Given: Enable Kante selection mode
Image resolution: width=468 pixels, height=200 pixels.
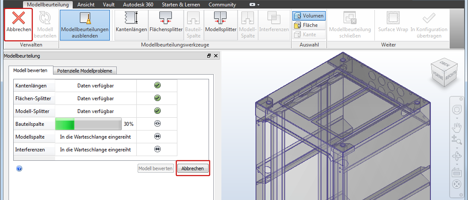Looking at the screenshot, I should (x=309, y=34).
